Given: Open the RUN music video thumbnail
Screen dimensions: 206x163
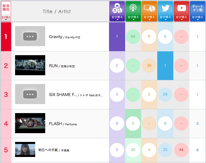Looking at the screenshot, I should [x=30, y=65].
